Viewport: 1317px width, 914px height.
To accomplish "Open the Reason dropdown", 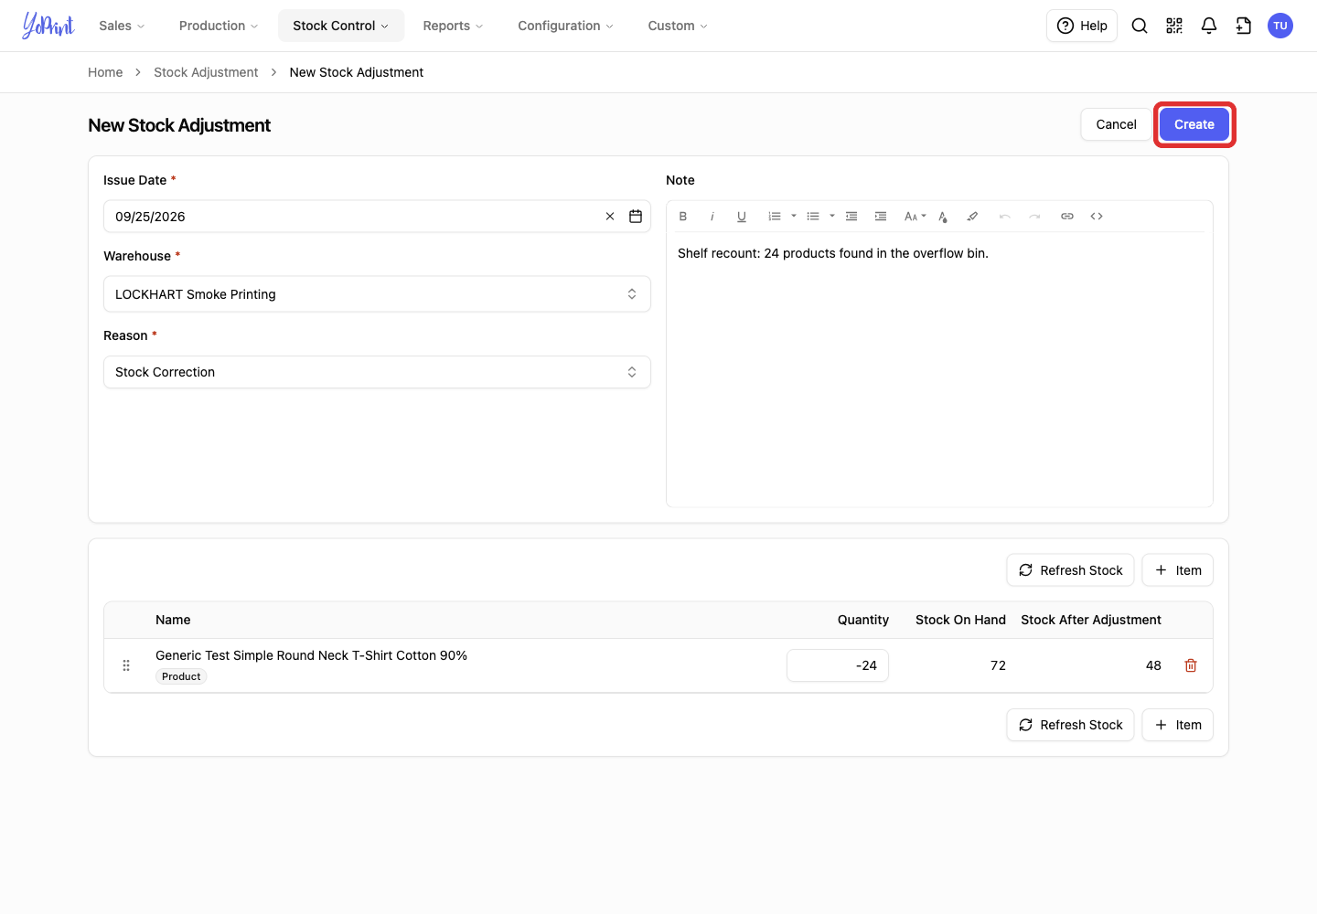I will pyautogui.click(x=377, y=372).
